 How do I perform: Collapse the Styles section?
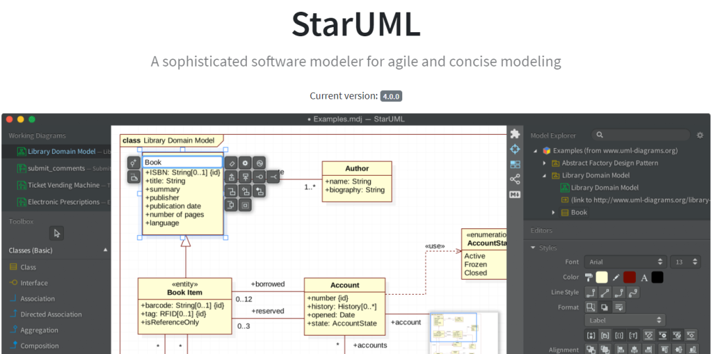(533, 248)
